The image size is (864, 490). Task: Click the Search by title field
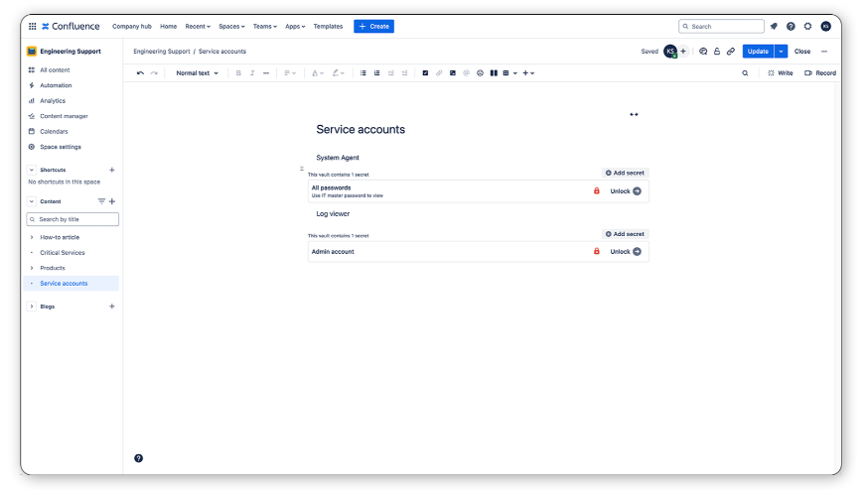click(72, 219)
